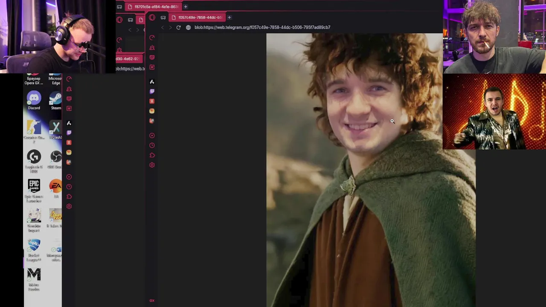Screen dimensions: 546x307
Task: Open workspaces gamepad icon beside f057c49e tab
Action: click(163, 17)
